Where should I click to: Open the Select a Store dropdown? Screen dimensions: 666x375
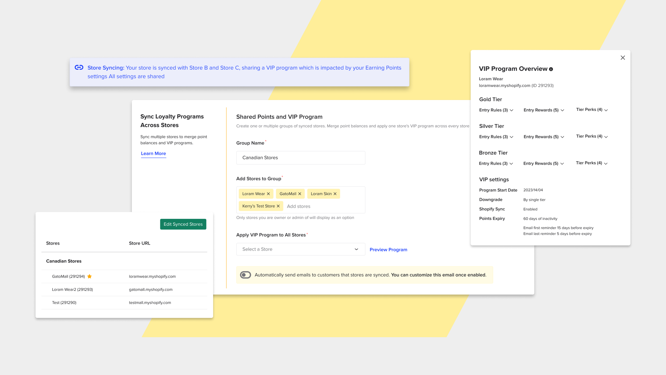pos(300,249)
